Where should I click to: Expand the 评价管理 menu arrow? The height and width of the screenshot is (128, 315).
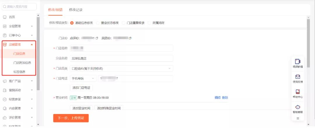(x=32, y=118)
